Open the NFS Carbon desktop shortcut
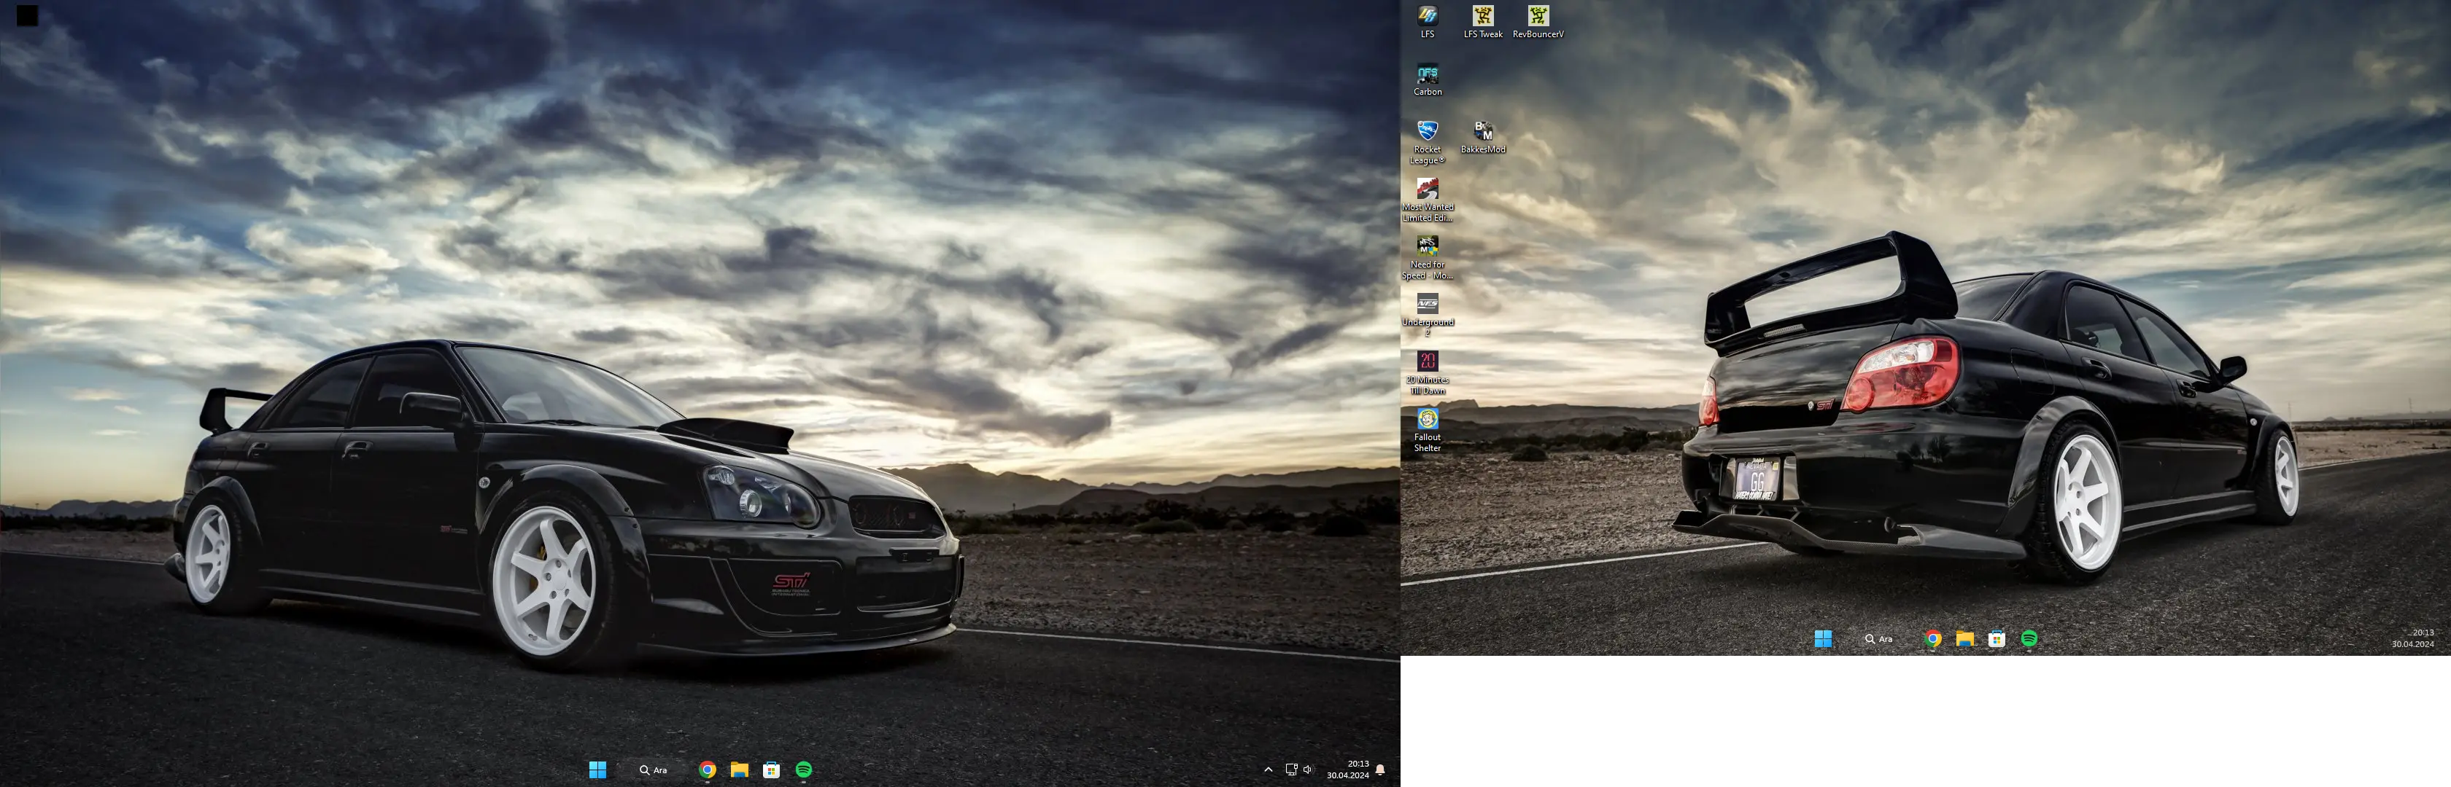This screenshot has width=2451, height=787. (x=1428, y=80)
